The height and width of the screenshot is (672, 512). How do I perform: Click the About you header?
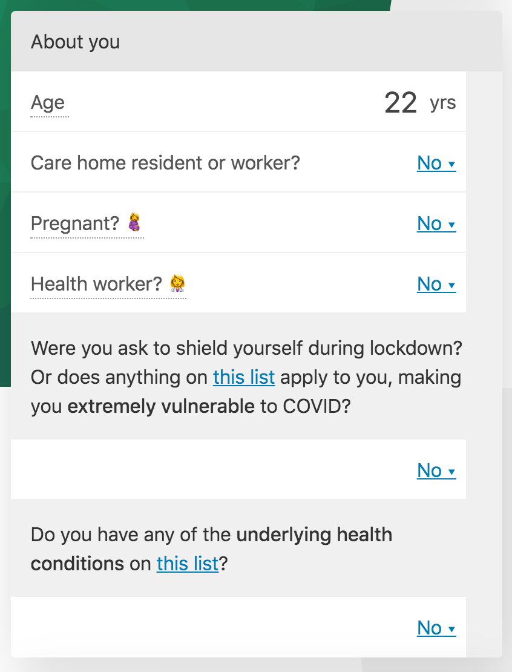pyautogui.click(x=76, y=42)
